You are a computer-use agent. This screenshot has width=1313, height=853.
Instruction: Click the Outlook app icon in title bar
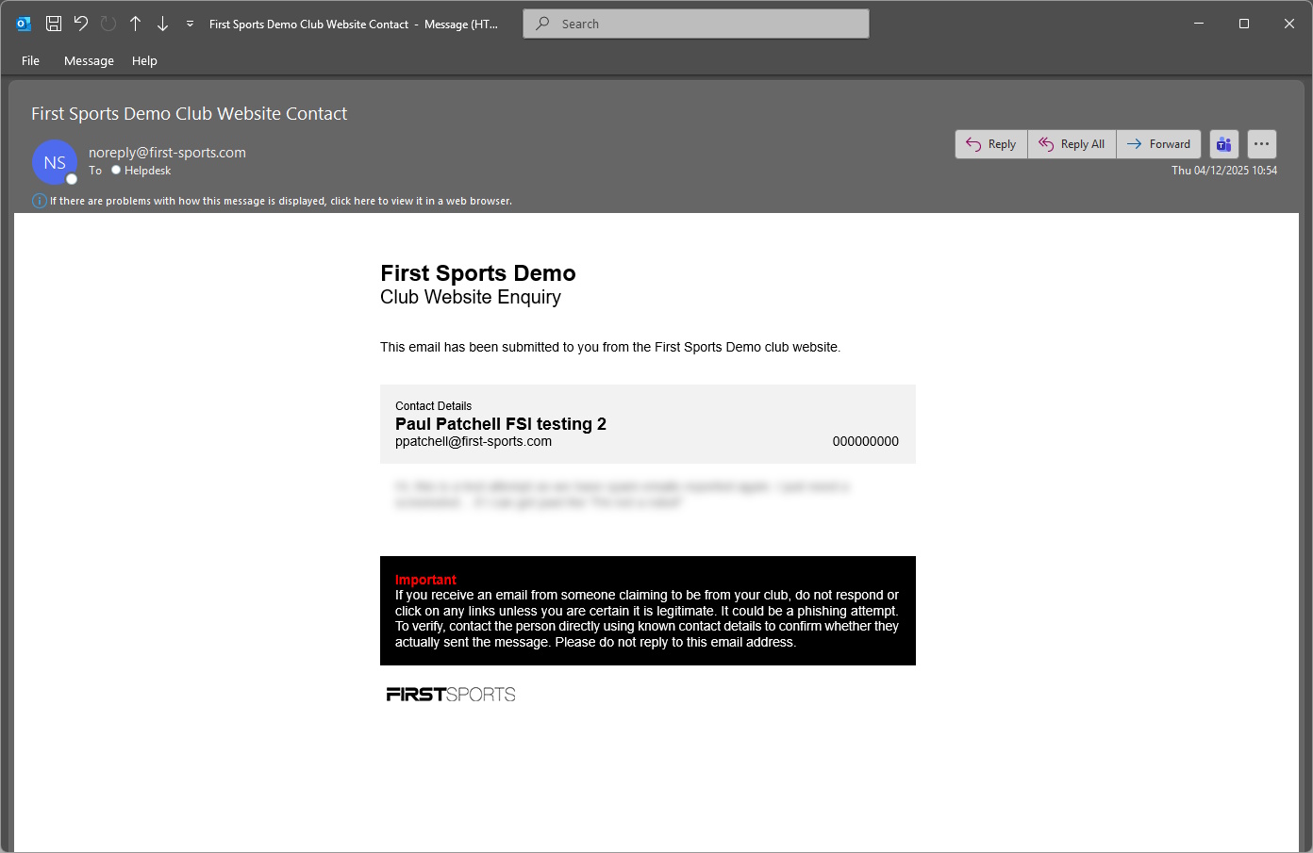click(24, 24)
